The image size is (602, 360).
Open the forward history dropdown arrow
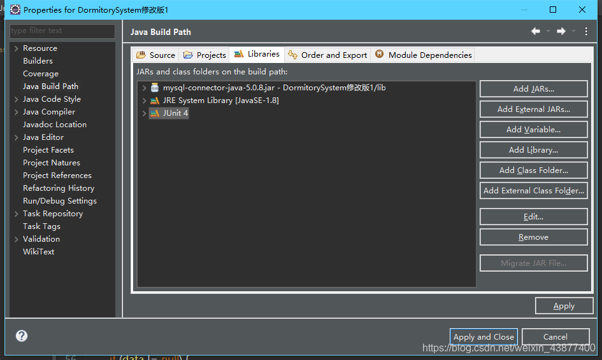pyautogui.click(x=573, y=31)
